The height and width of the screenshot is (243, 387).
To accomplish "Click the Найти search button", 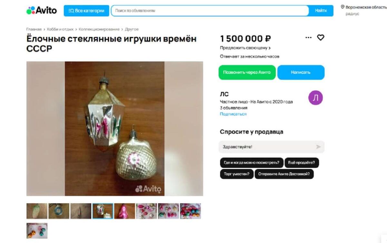I will tap(321, 11).
